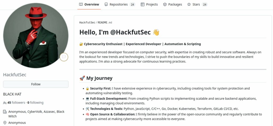Click the Overview book icon
Viewport: 273px width, 126px height.
pyautogui.click(x=81, y=5)
